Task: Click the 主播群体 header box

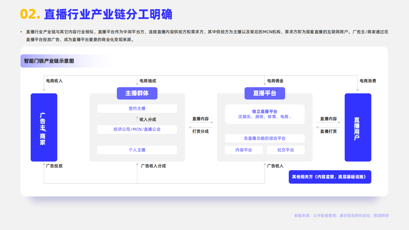Action: [x=137, y=93]
